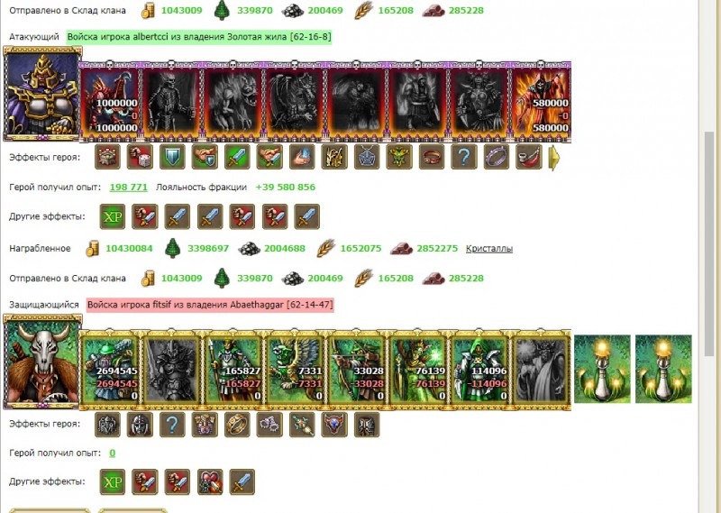Viewport: 721px width, 513px height.
Task: Open the silver necklace amulet effect icon
Action: pyautogui.click(x=367, y=157)
